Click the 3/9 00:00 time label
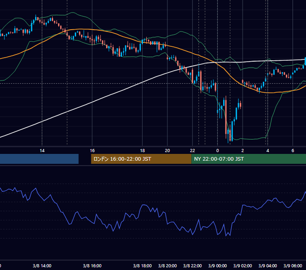Image resolution: width=306 pixels, height=270 pixels. (x=217, y=265)
